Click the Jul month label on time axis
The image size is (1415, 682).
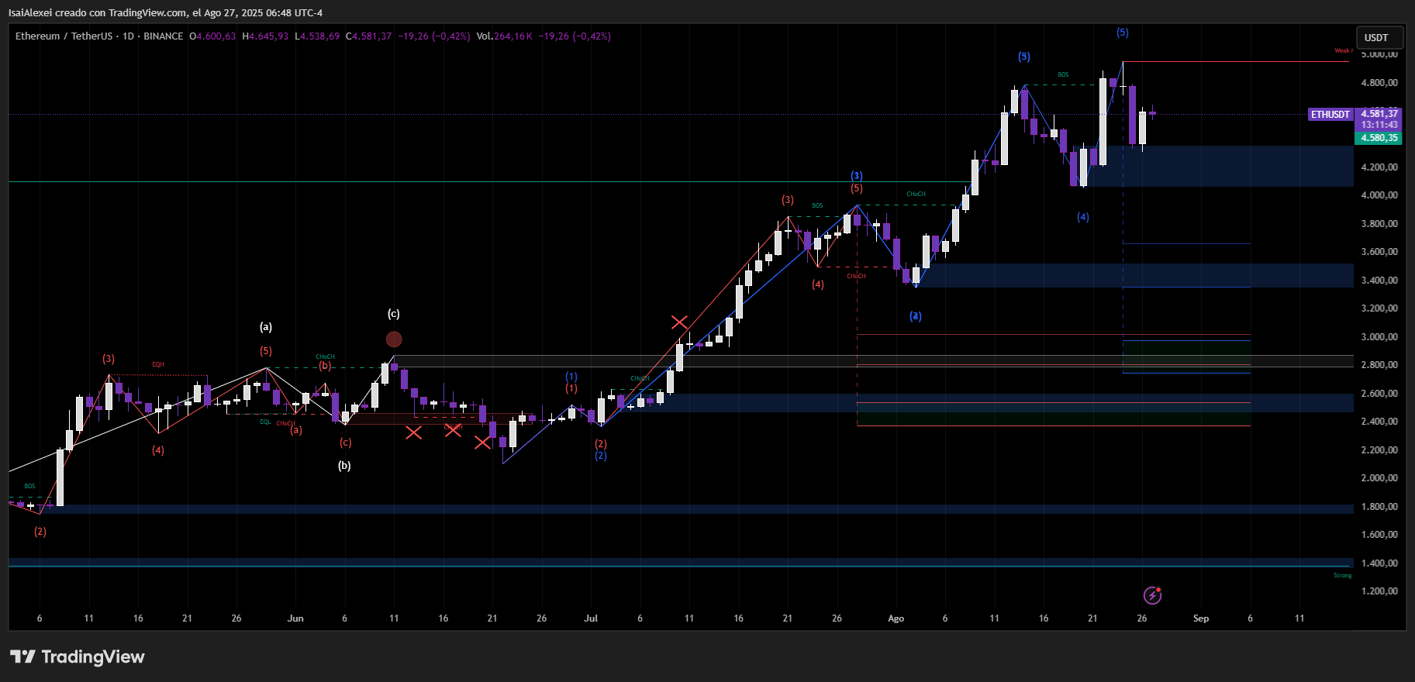click(591, 618)
